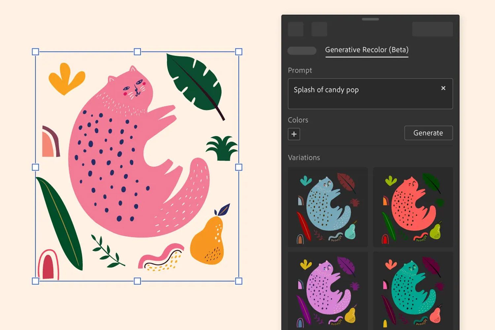Viewport: 495px width, 330px height.
Task: Click the Generate button
Action: coord(428,133)
